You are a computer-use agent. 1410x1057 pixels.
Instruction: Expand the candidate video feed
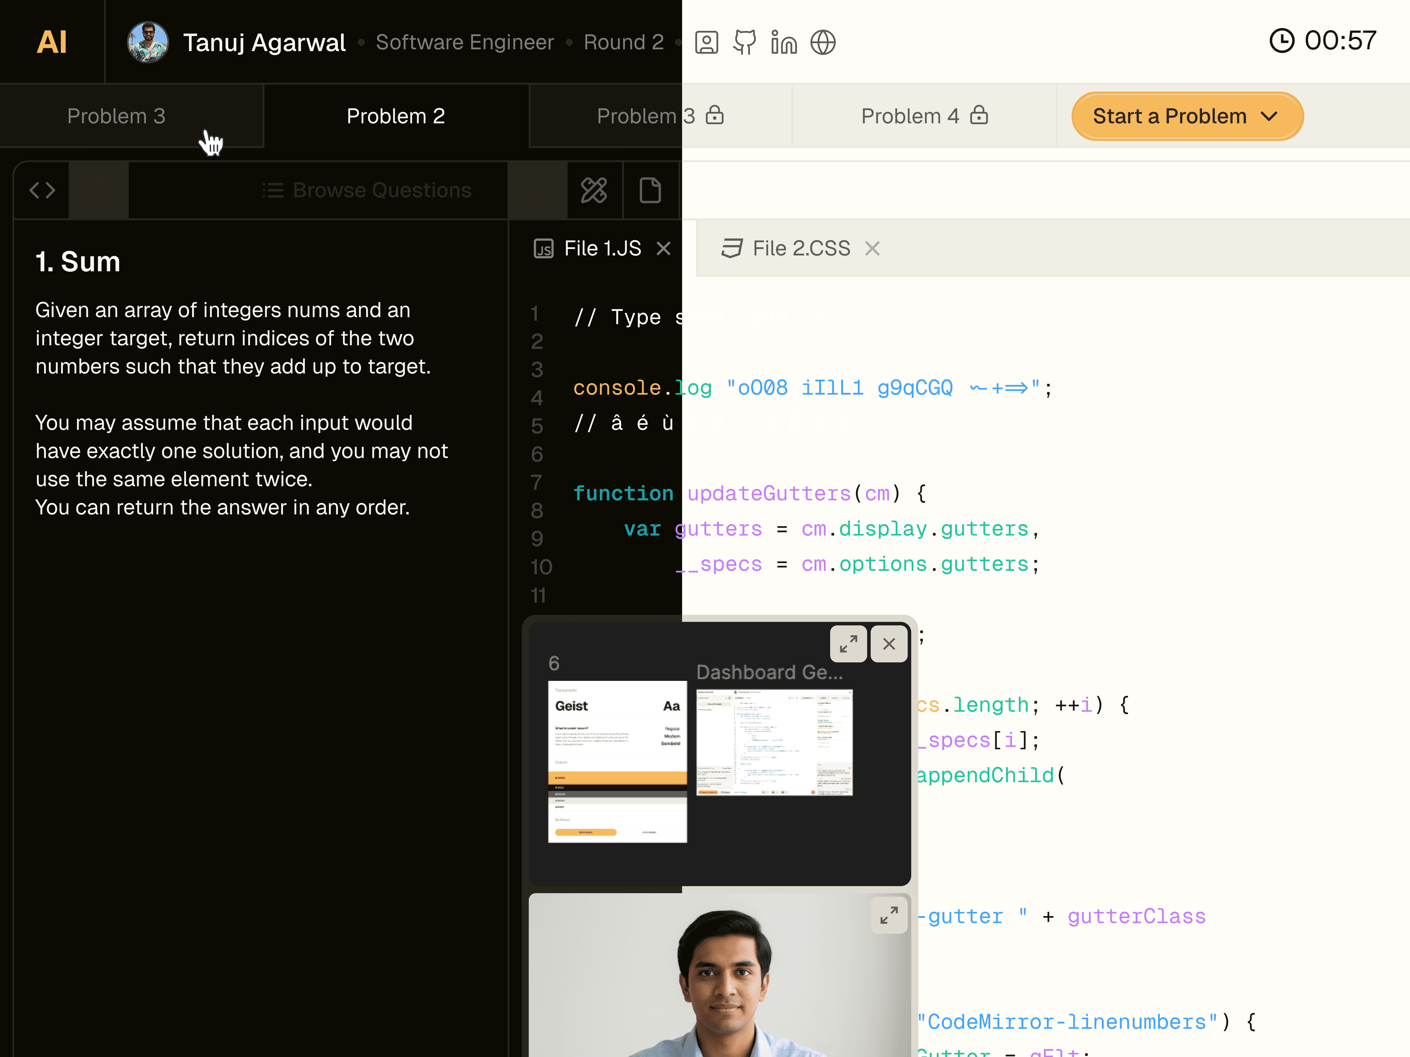pos(889,915)
